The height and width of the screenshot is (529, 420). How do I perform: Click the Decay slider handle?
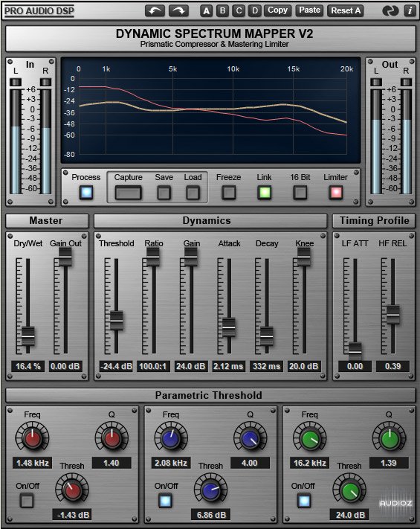[x=267, y=336]
